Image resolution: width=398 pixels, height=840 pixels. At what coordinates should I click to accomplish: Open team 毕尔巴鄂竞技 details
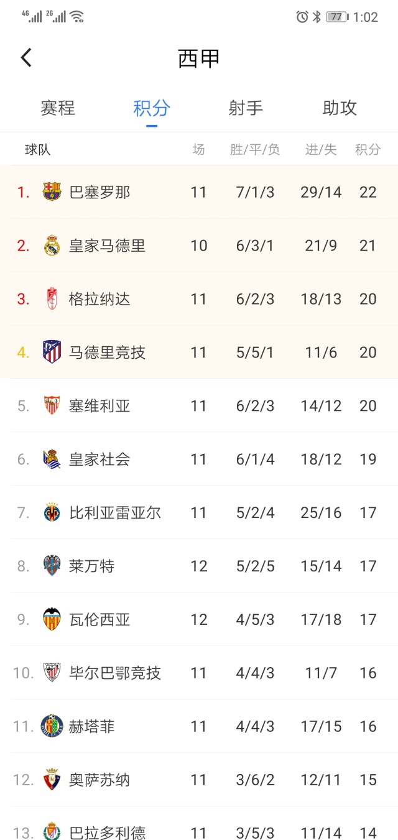[114, 673]
